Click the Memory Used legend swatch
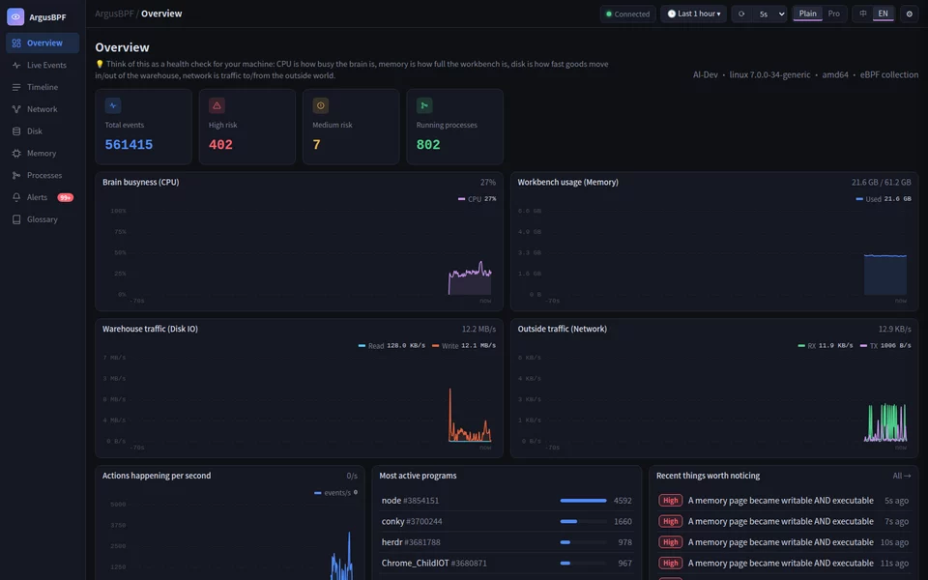 [x=859, y=199]
